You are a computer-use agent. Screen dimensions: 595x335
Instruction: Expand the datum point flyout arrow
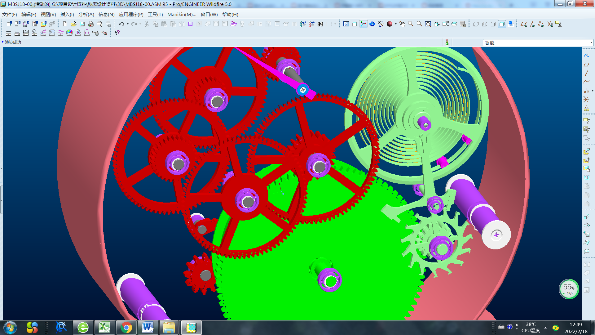593,91
